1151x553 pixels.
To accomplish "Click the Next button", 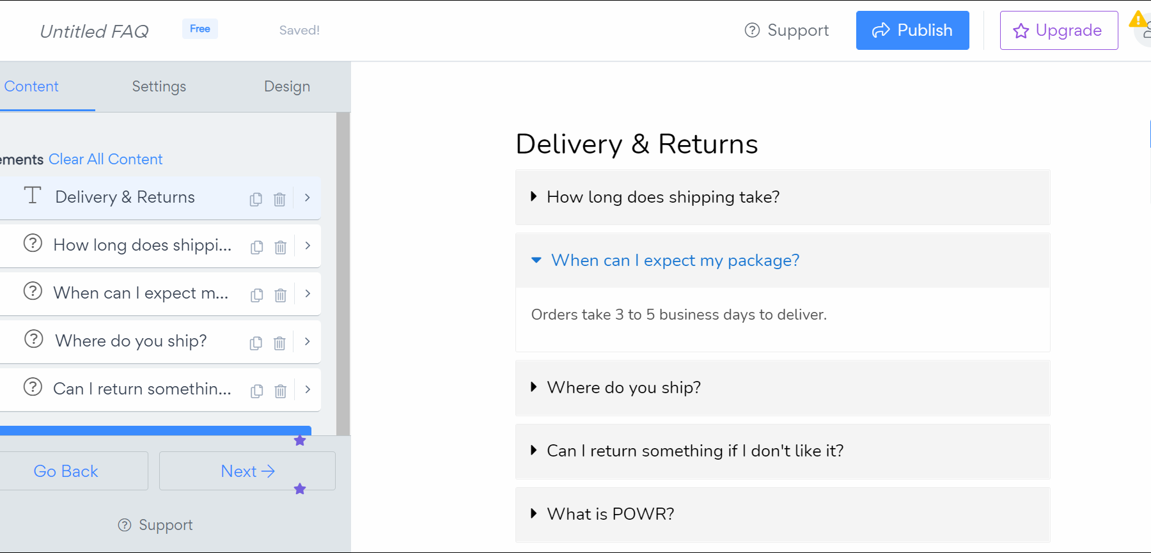I will (x=247, y=471).
